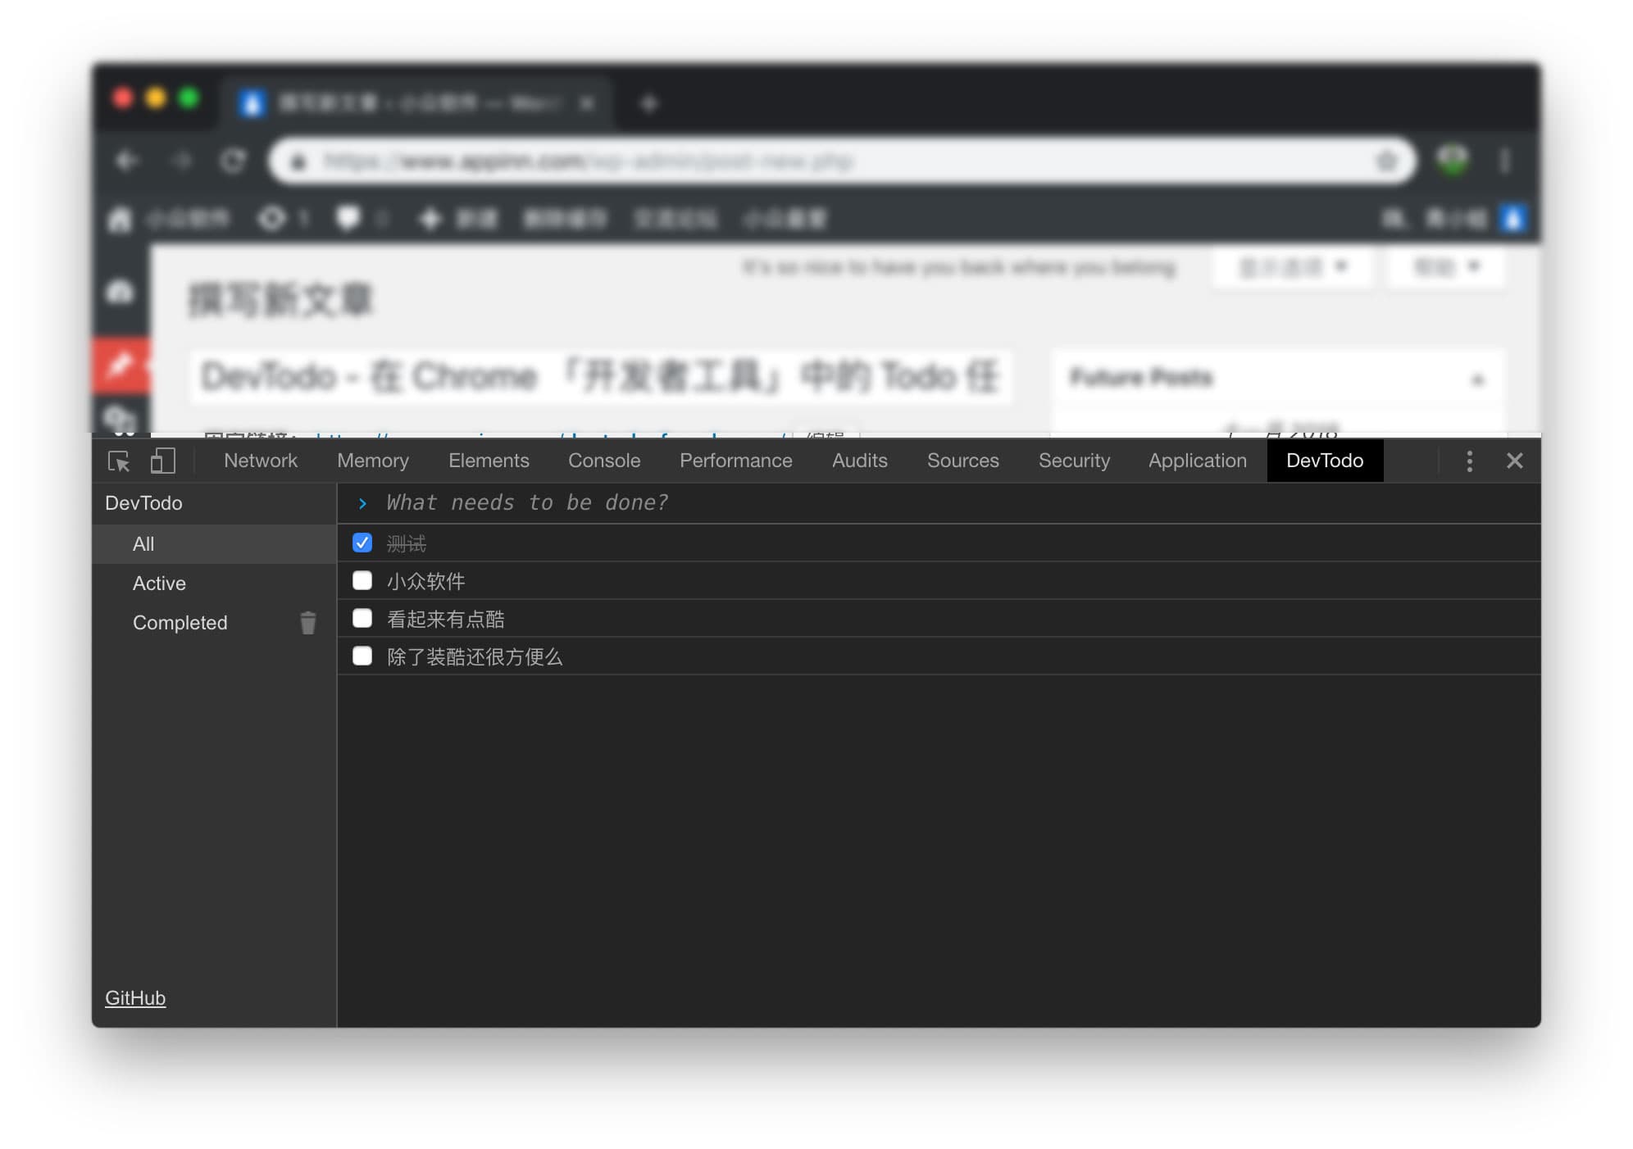Click the delete trash icon on Completed

click(x=308, y=623)
